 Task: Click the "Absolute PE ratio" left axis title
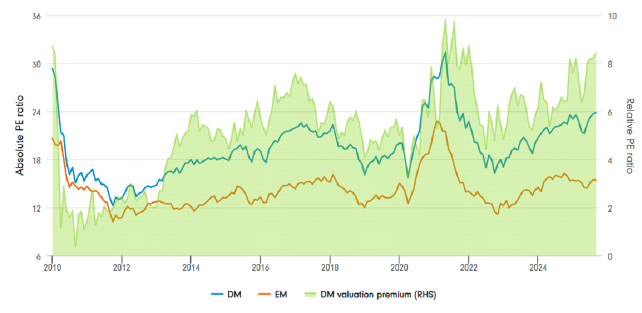(x=20, y=137)
